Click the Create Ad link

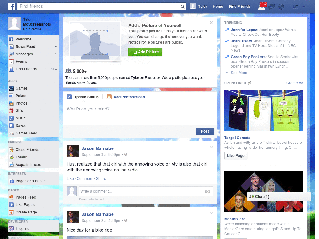point(295,83)
